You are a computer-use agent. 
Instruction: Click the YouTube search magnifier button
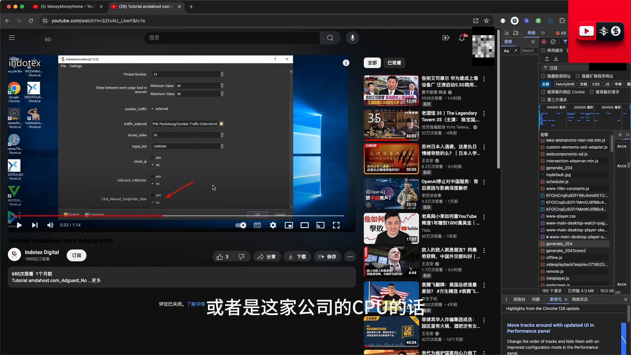330,38
